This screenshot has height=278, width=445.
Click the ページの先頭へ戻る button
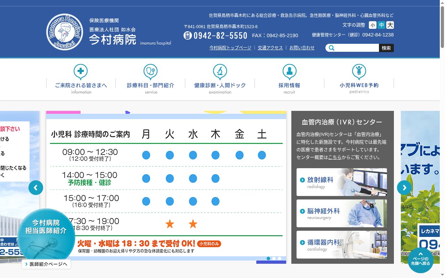tap(421, 260)
